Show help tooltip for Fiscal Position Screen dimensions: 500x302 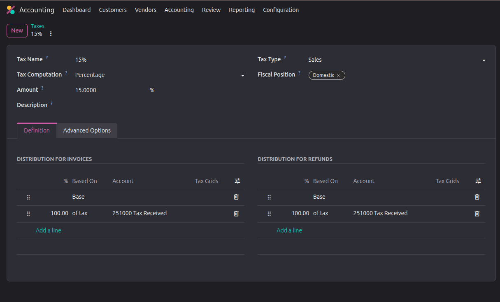(x=299, y=73)
